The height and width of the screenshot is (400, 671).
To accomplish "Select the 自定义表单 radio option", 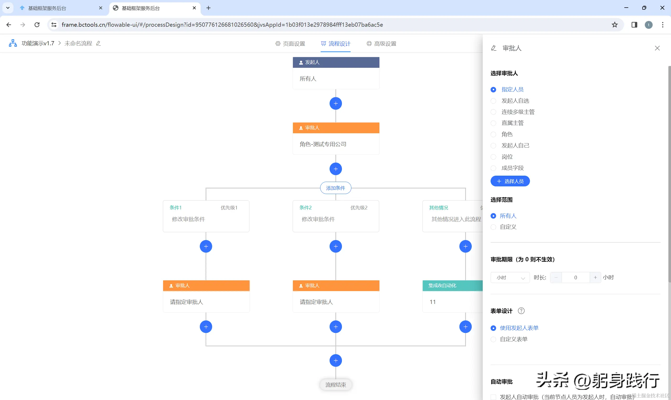I will coord(493,339).
